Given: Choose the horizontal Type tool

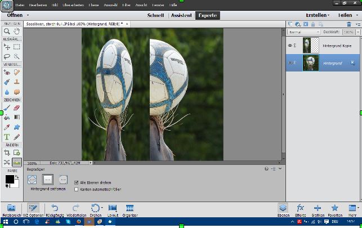Looking at the screenshot, I should click(7, 137).
